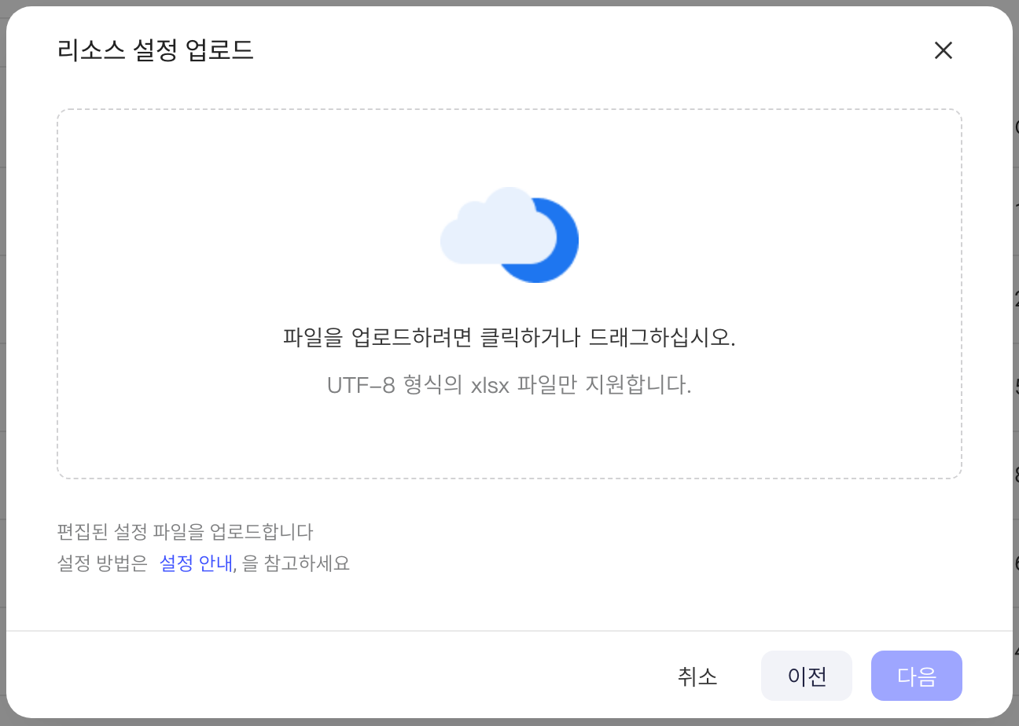1019x726 pixels.
Task: Open the 설정 안내 guide link
Action: point(196,563)
